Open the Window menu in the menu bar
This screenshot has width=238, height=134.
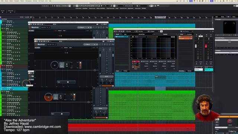click(35, 1)
